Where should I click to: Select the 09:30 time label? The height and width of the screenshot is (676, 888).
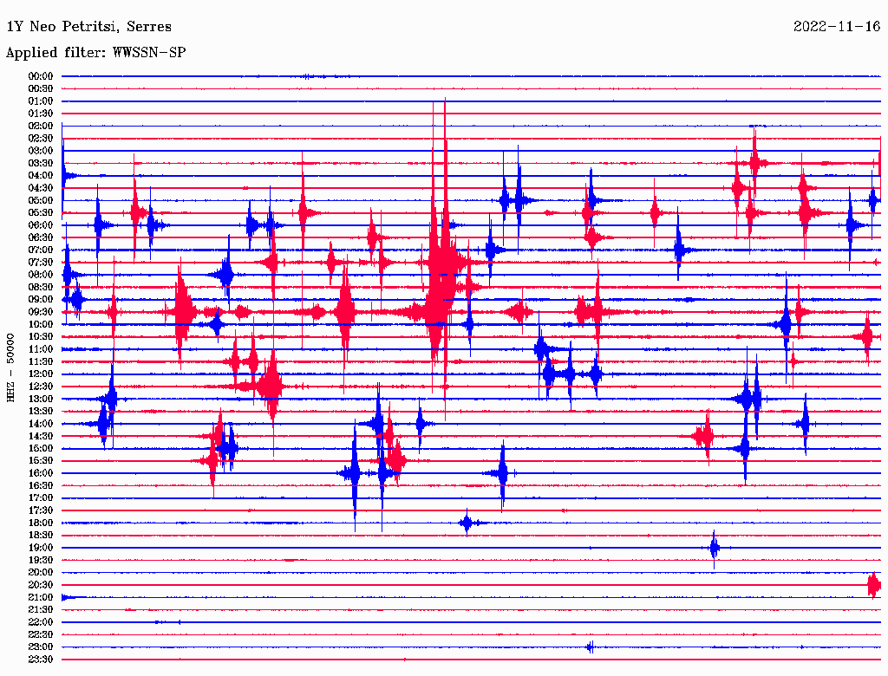click(x=40, y=312)
